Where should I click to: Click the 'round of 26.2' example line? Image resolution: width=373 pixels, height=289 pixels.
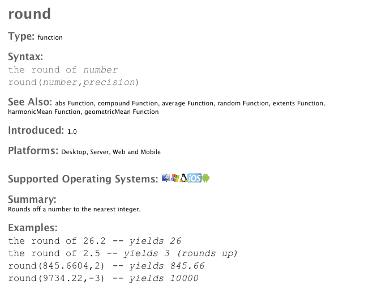point(95,241)
